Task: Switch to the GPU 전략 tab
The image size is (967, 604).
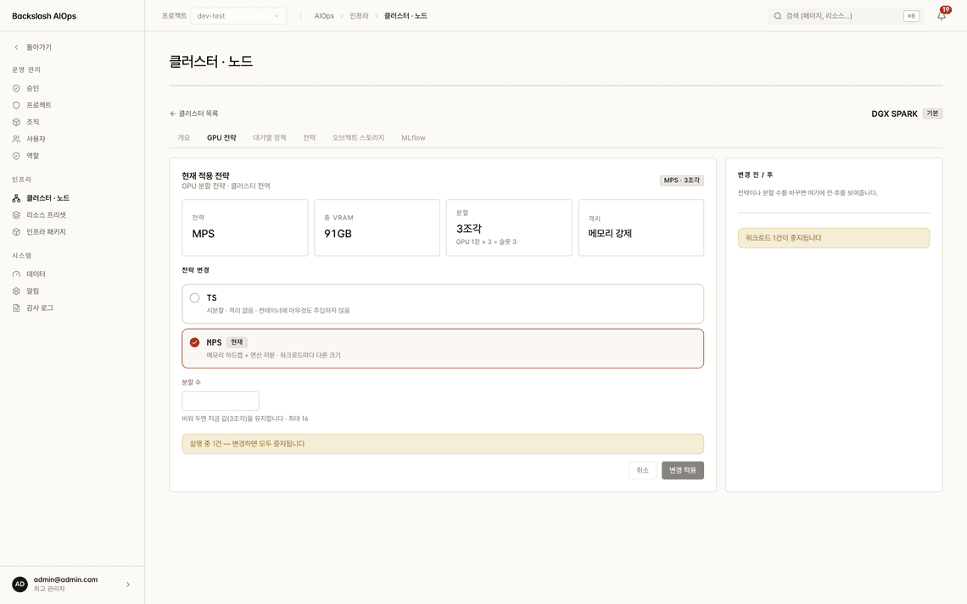Action: point(221,138)
